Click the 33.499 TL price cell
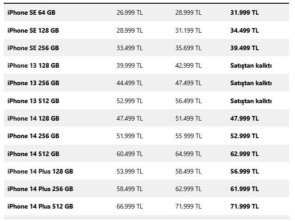295x221 pixels. point(130,48)
